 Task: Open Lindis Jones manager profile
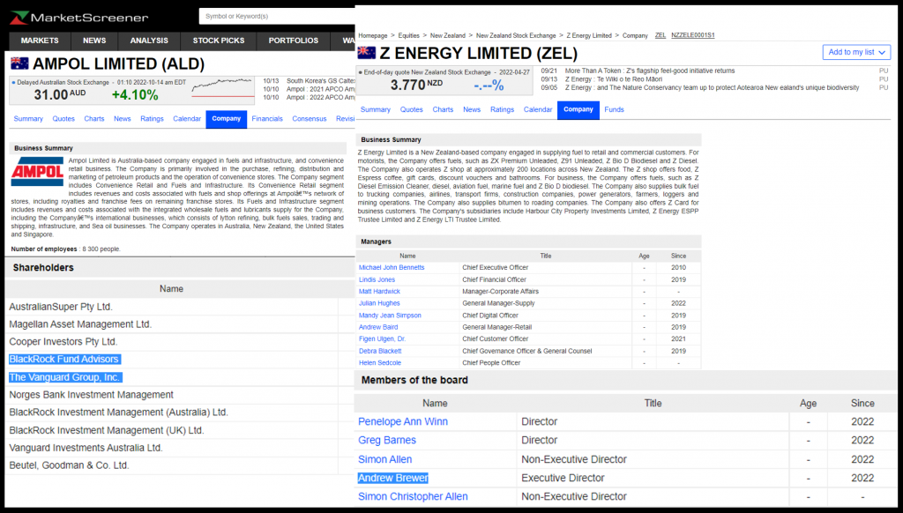pos(377,279)
